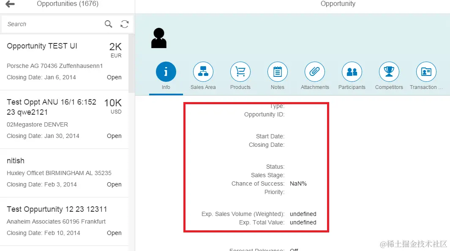Click the Exp. Total Value undefined value
The width and height of the screenshot is (450, 251).
[x=303, y=222]
